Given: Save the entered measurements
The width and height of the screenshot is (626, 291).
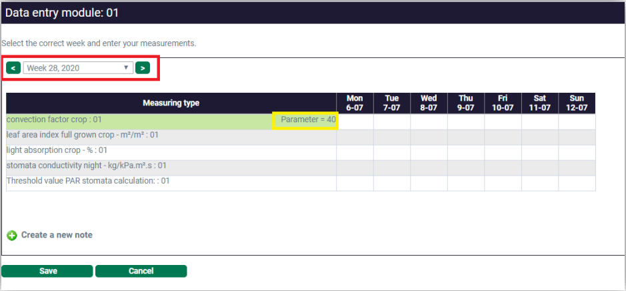Looking at the screenshot, I should point(47,271).
